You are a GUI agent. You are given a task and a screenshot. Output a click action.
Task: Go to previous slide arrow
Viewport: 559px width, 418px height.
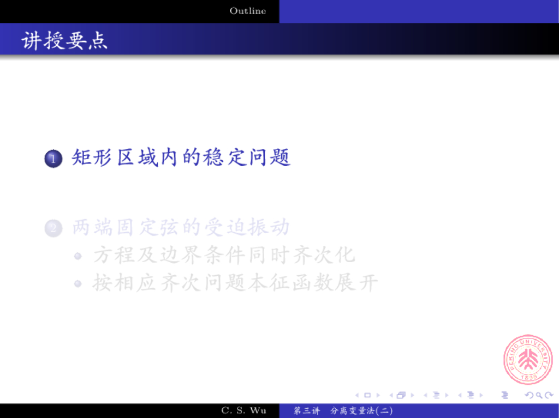(x=357, y=395)
